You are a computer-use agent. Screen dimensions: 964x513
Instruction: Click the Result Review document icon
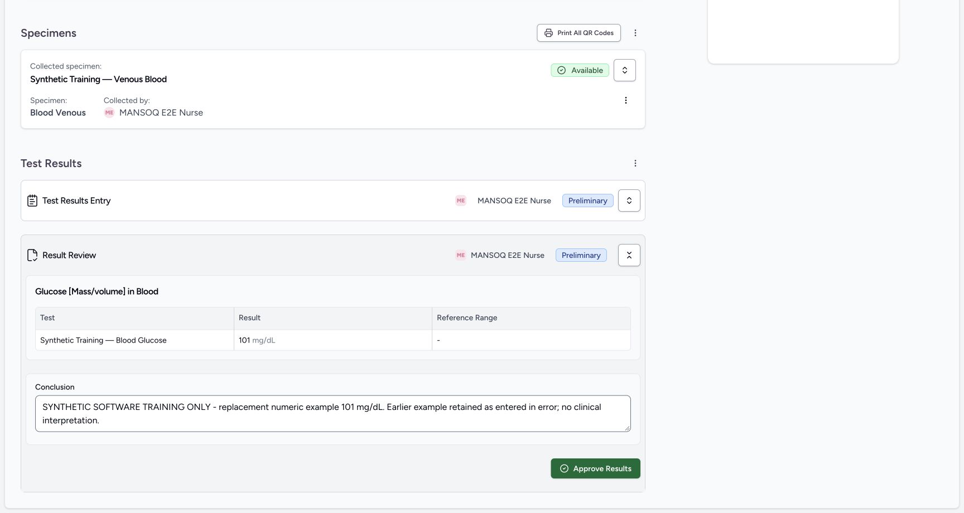[32, 255]
